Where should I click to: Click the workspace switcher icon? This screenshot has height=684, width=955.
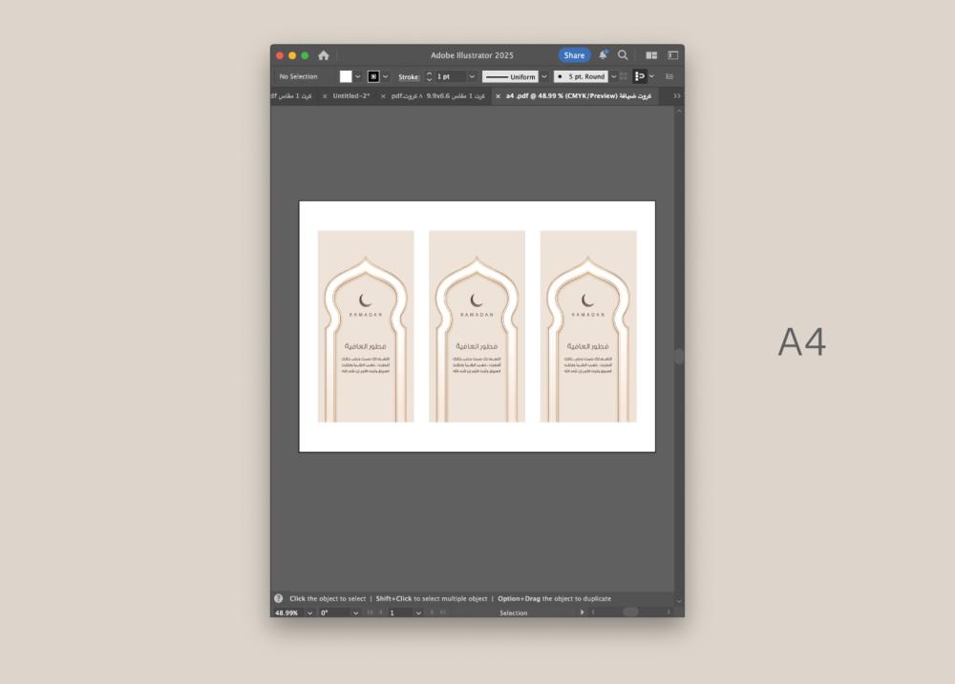[x=672, y=55]
